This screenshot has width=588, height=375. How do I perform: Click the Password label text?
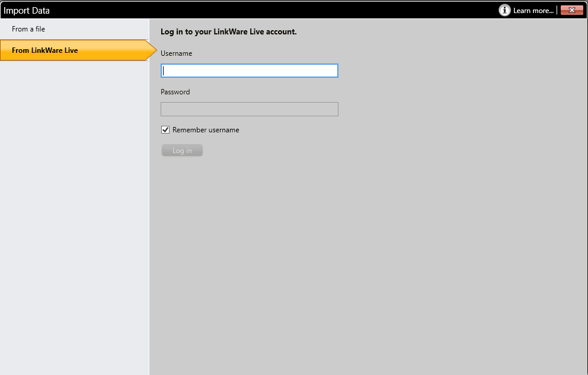tap(175, 92)
